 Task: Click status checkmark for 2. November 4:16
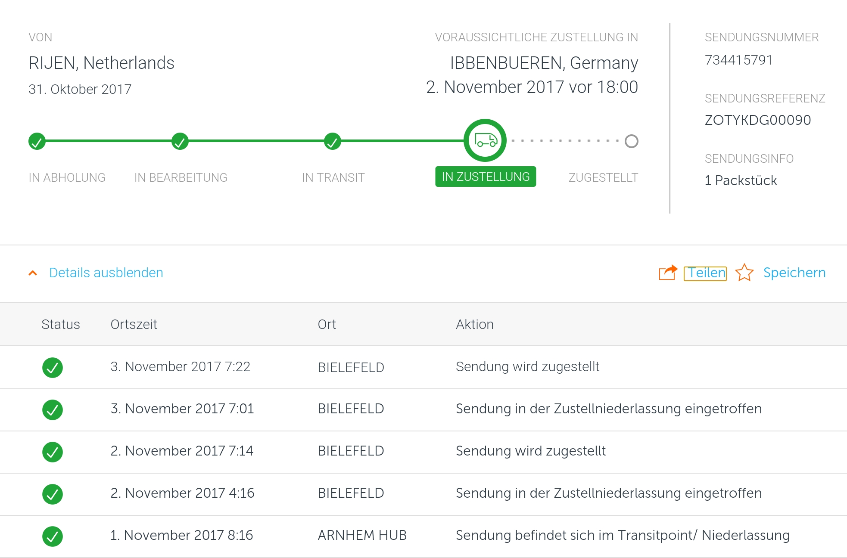[53, 494]
